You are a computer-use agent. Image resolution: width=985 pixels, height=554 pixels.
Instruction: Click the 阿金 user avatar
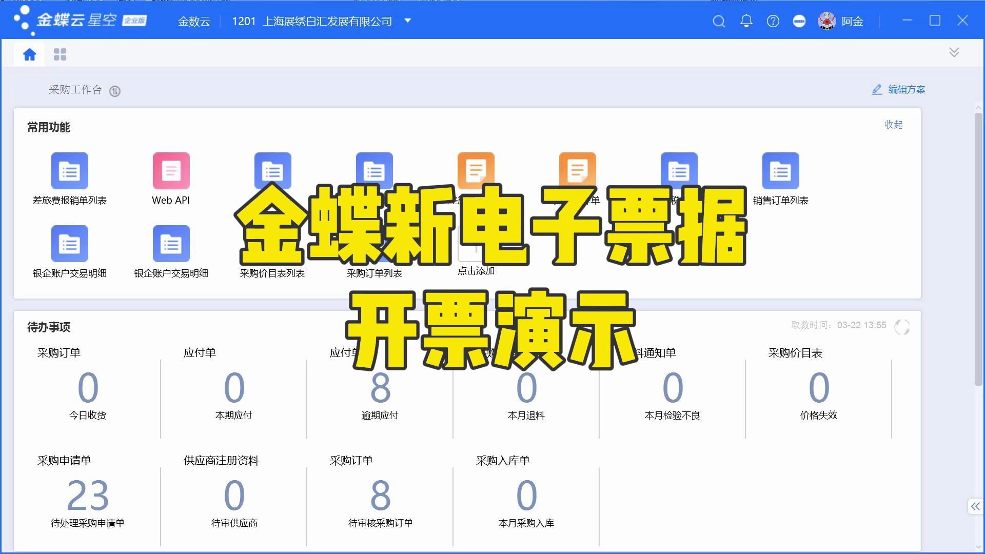[826, 21]
